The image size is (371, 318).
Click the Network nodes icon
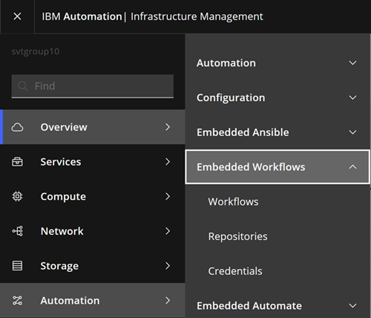pyautogui.click(x=17, y=231)
